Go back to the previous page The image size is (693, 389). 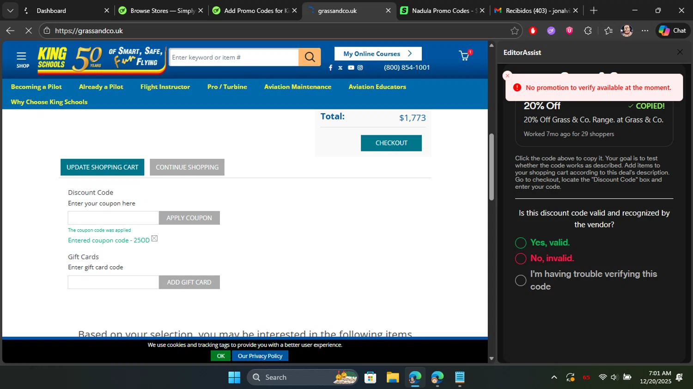(x=10, y=30)
